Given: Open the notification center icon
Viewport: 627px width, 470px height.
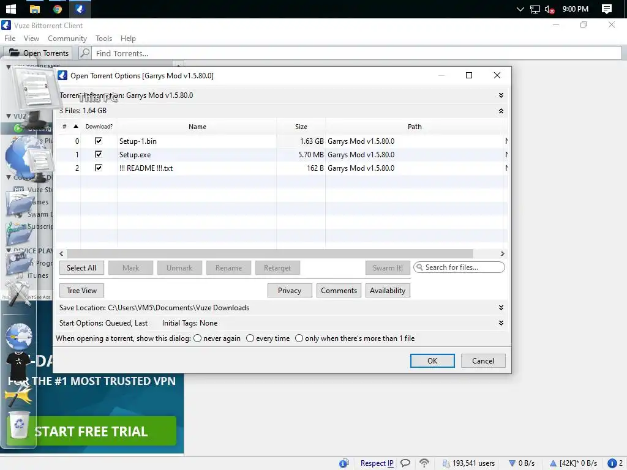Looking at the screenshot, I should (x=607, y=9).
